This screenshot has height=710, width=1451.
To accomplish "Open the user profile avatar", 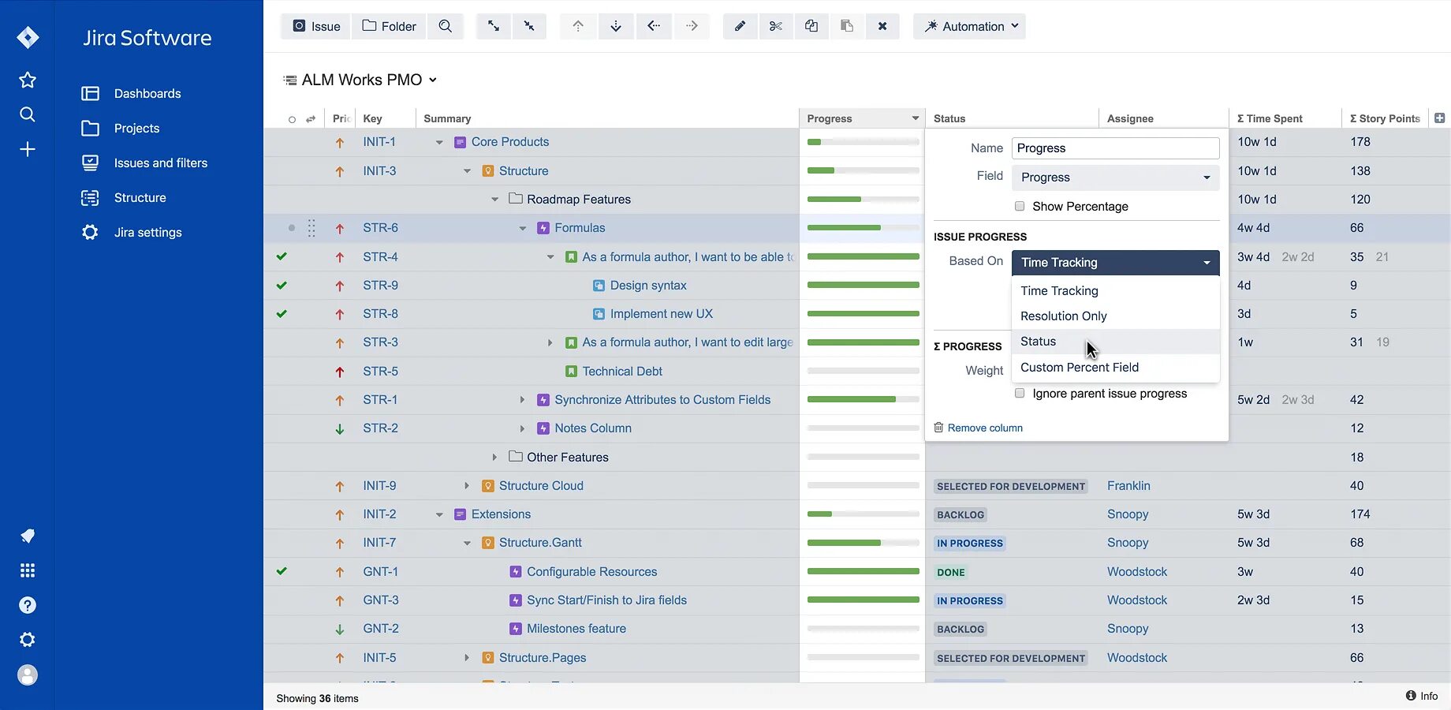I will (28, 674).
